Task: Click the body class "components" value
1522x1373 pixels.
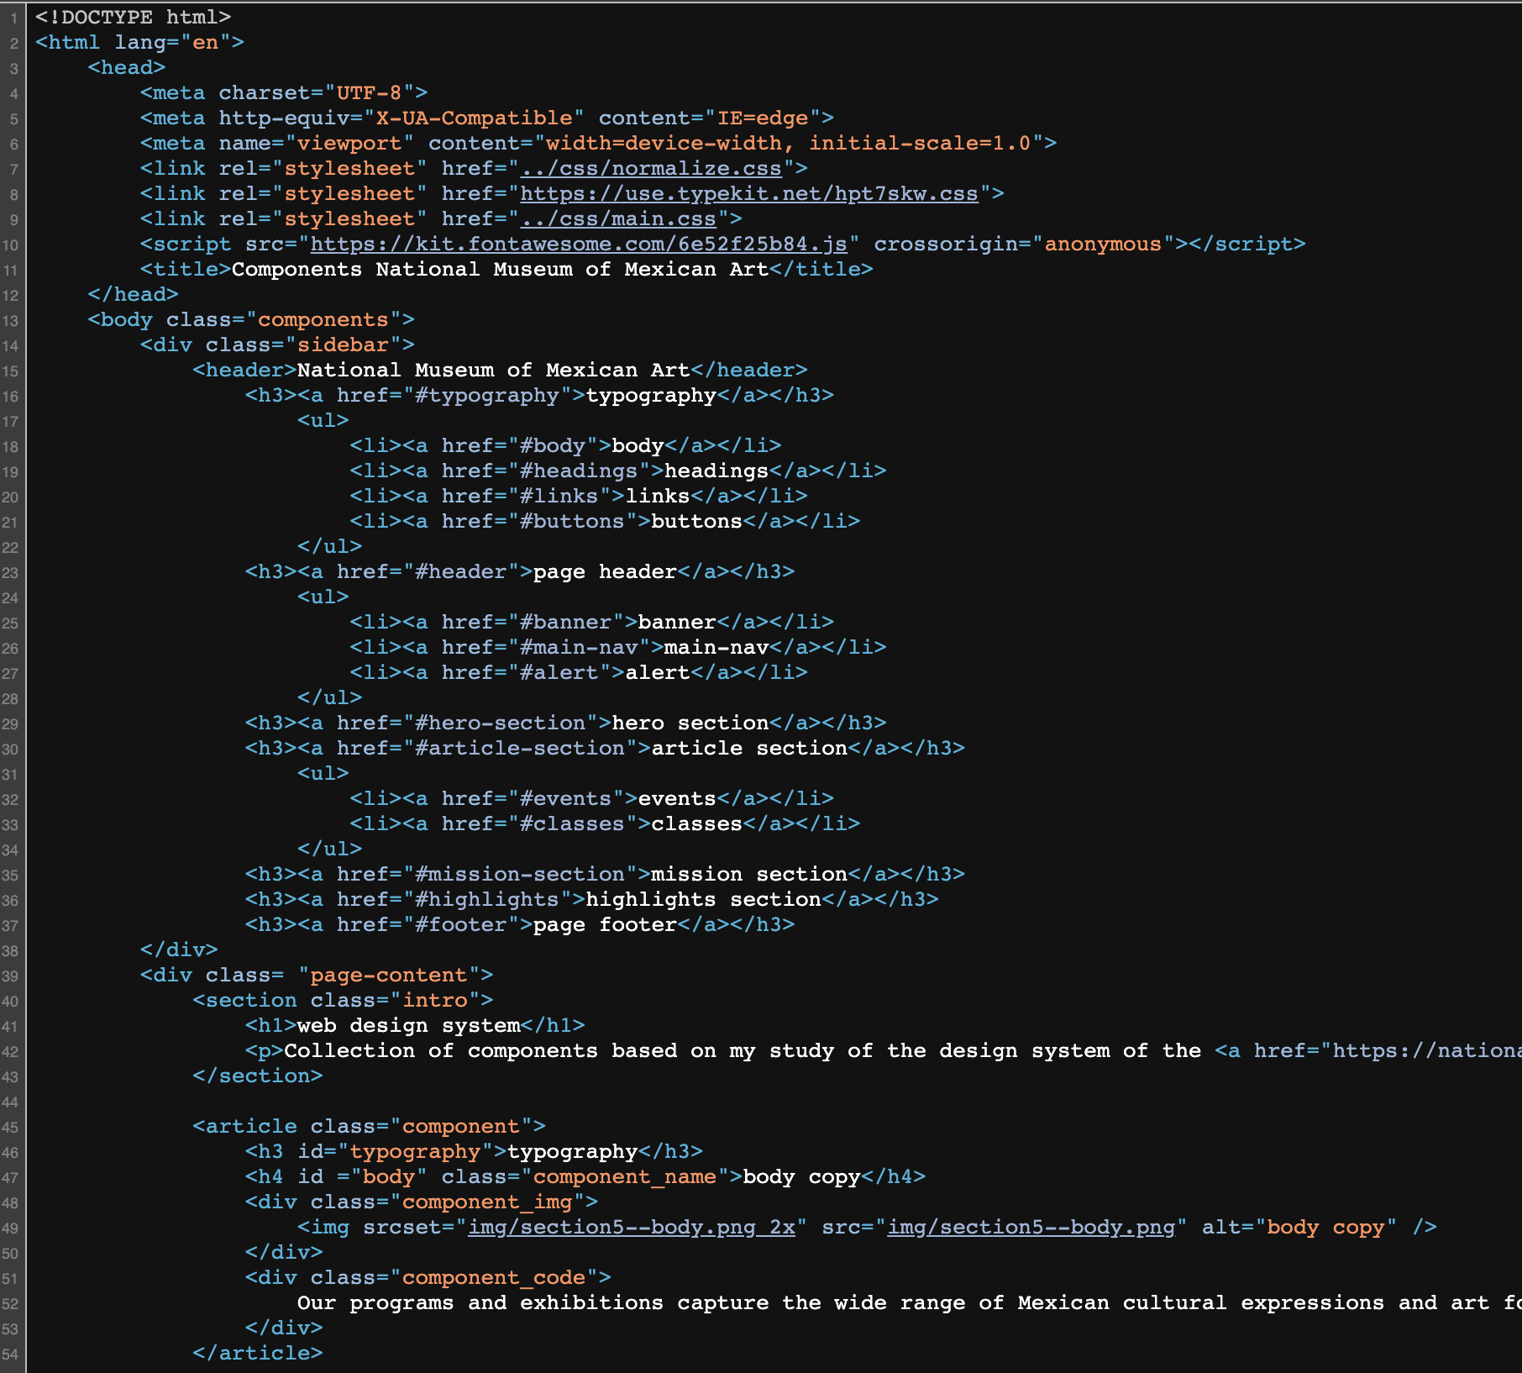Action: pos(323,319)
